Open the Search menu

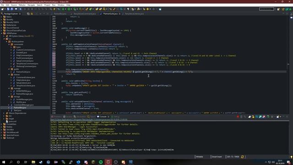click(x=39, y=5)
